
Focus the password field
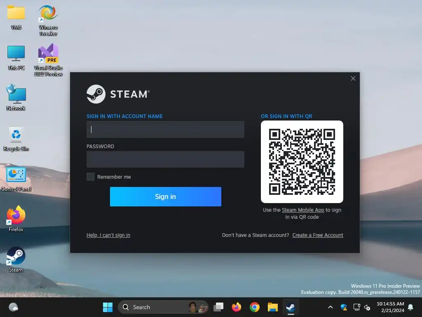point(165,159)
